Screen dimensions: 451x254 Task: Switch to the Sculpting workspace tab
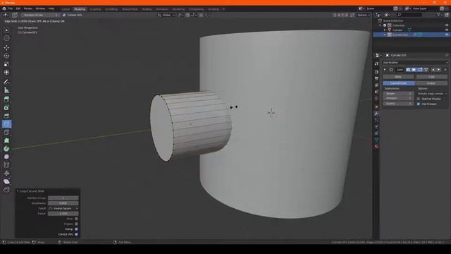click(x=95, y=9)
